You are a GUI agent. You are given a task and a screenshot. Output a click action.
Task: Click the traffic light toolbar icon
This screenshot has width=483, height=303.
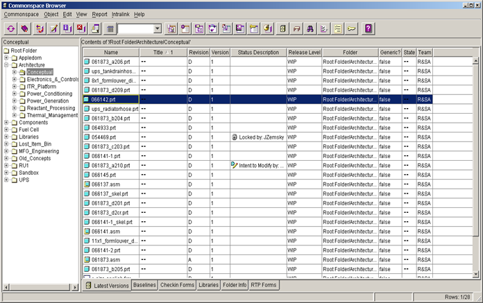point(282,29)
